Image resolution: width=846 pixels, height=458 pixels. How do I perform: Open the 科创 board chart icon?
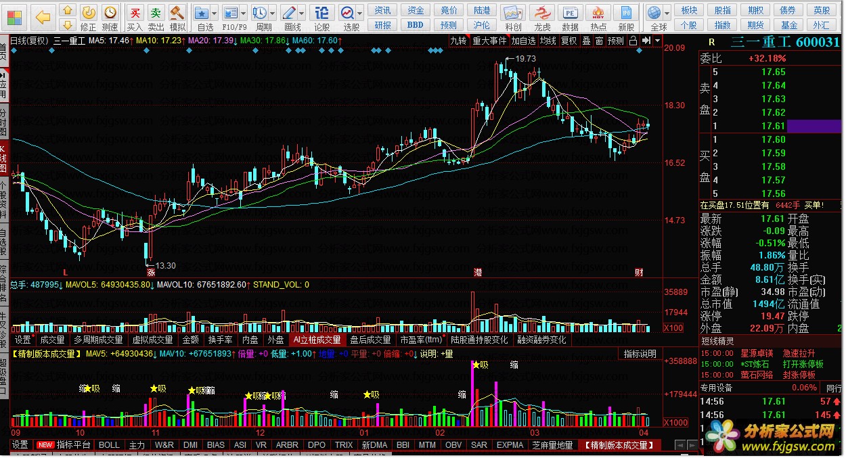[514, 12]
